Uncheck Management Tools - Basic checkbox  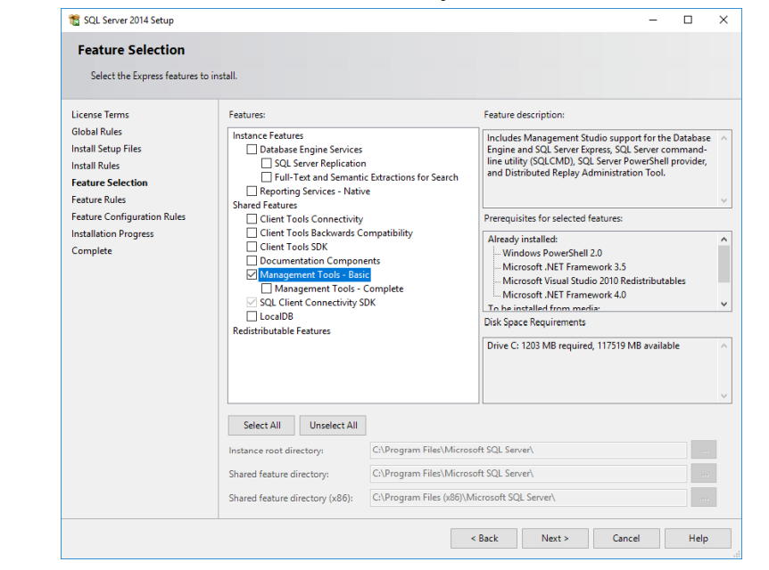[x=252, y=275]
